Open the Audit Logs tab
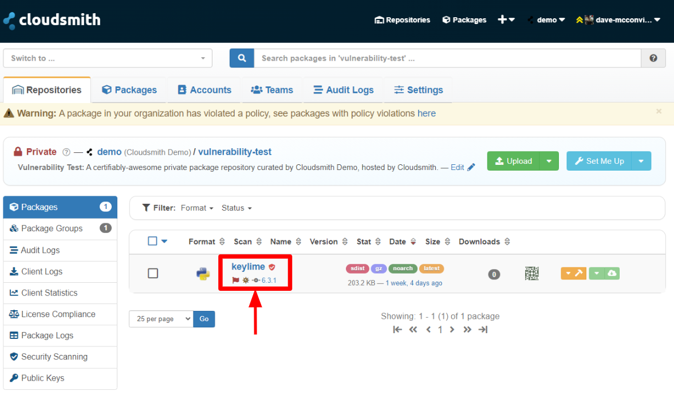The height and width of the screenshot is (395, 674). (x=344, y=90)
